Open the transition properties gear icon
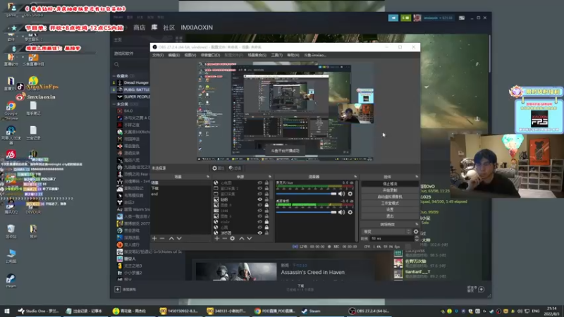The width and height of the screenshot is (564, 317). pyautogui.click(x=416, y=232)
